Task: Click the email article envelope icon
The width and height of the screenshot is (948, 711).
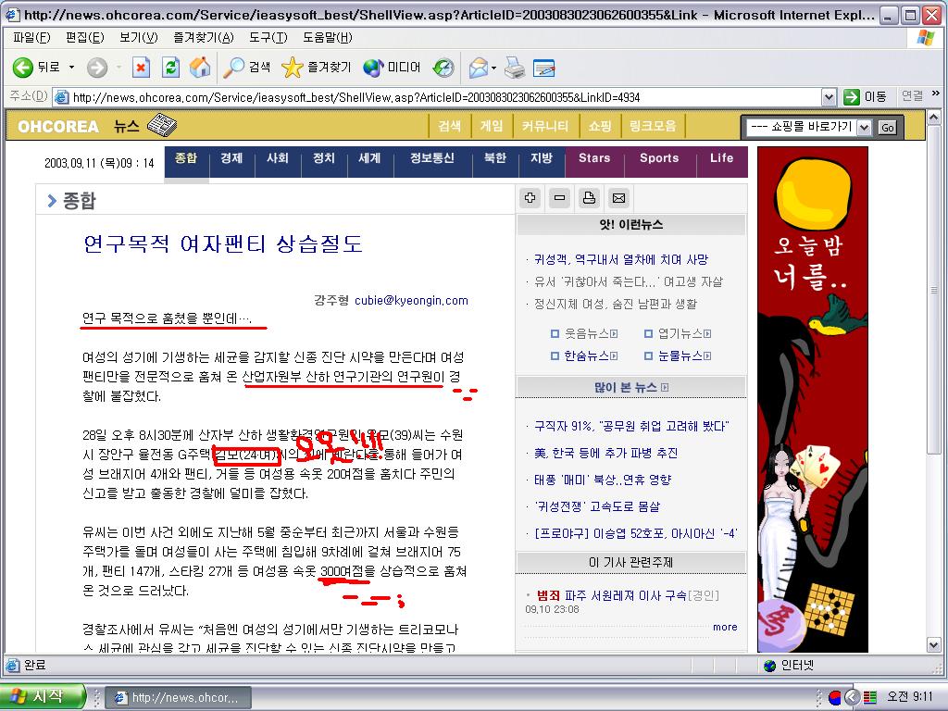Action: coord(618,198)
